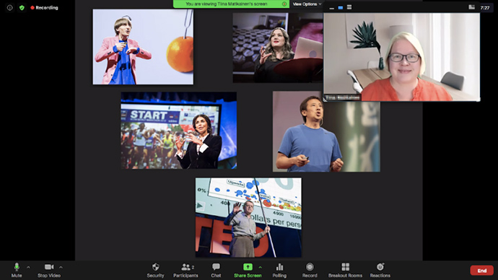The image size is (498, 280).
Task: Open the View Options menu
Action: tap(307, 4)
